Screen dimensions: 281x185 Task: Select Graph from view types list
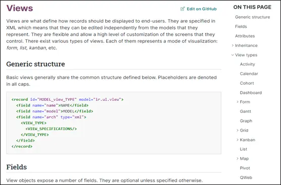pos(246,121)
